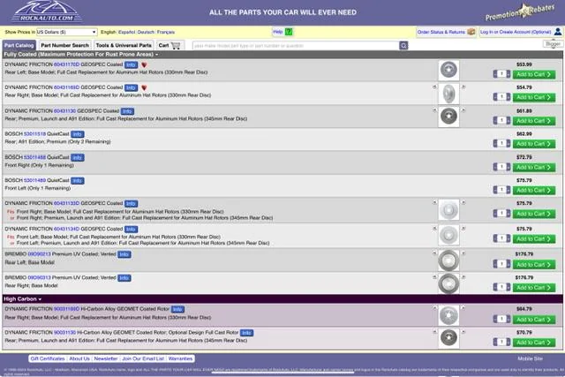Open Info for the $64.79 Hi-Carbon rotor

coord(177,309)
